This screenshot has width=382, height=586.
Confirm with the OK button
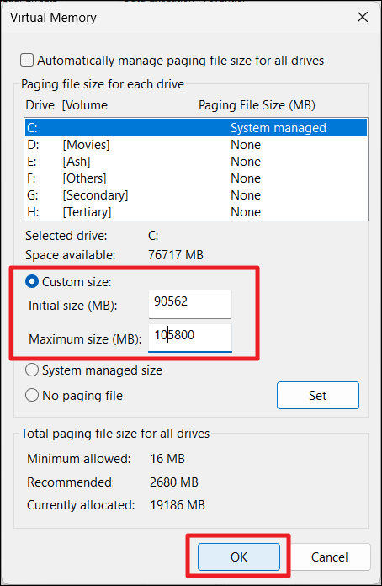tap(239, 557)
